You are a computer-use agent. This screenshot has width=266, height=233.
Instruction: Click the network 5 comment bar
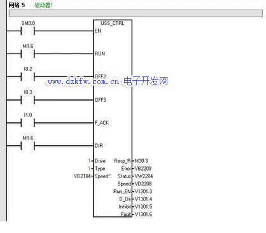pos(136,13)
